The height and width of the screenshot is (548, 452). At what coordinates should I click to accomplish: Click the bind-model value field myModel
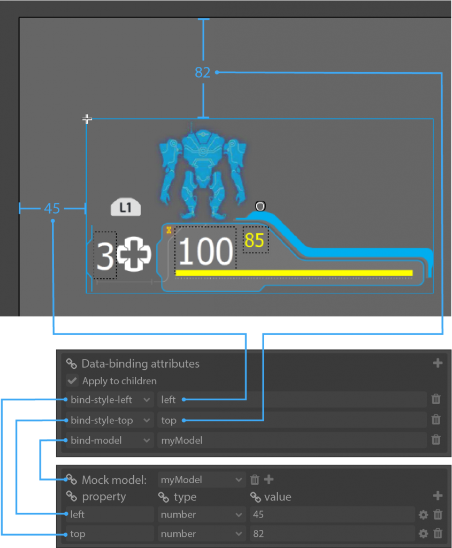tap(292, 440)
